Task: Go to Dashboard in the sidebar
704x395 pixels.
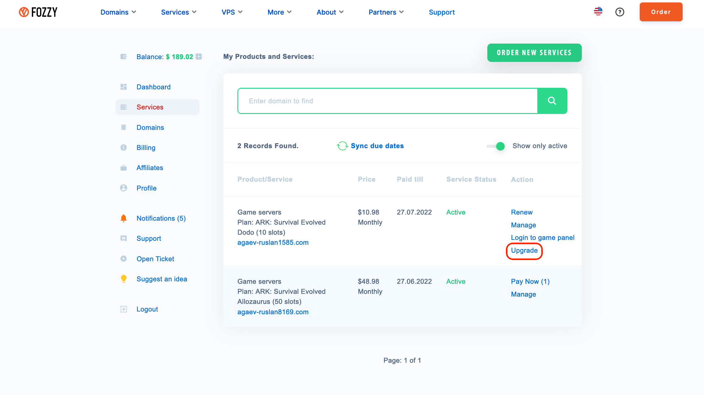Action: (153, 87)
